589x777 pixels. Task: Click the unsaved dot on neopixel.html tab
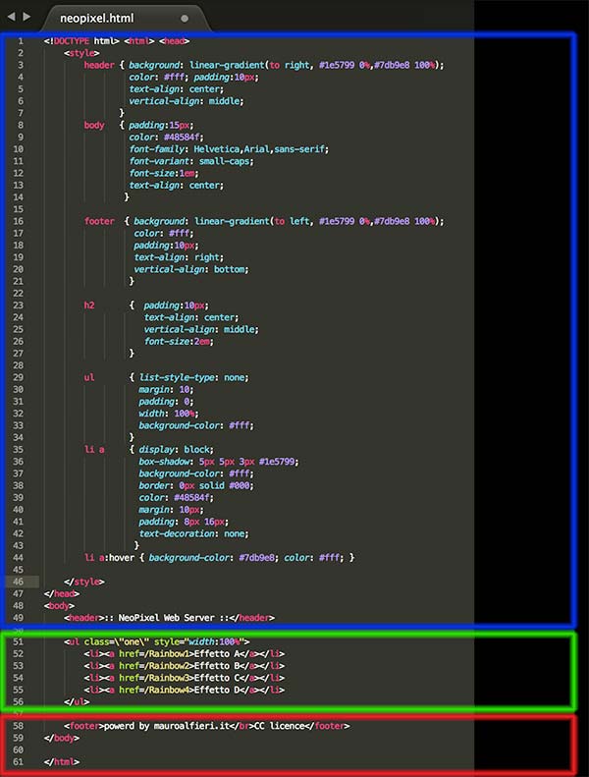point(185,19)
